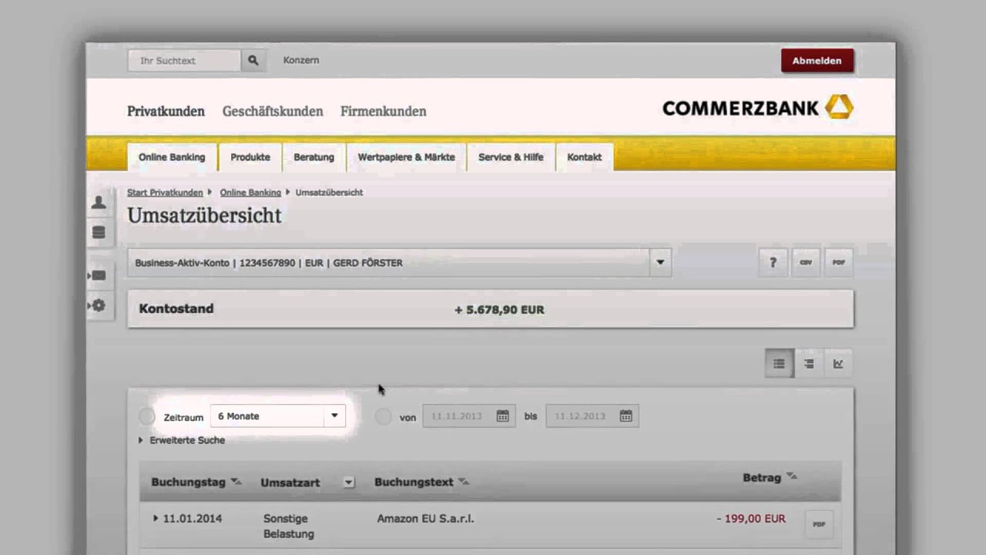
Task: Switch to grouped list view icon
Action: [809, 364]
